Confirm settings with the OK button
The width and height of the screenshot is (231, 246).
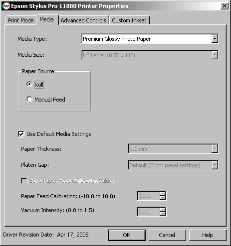127,235
